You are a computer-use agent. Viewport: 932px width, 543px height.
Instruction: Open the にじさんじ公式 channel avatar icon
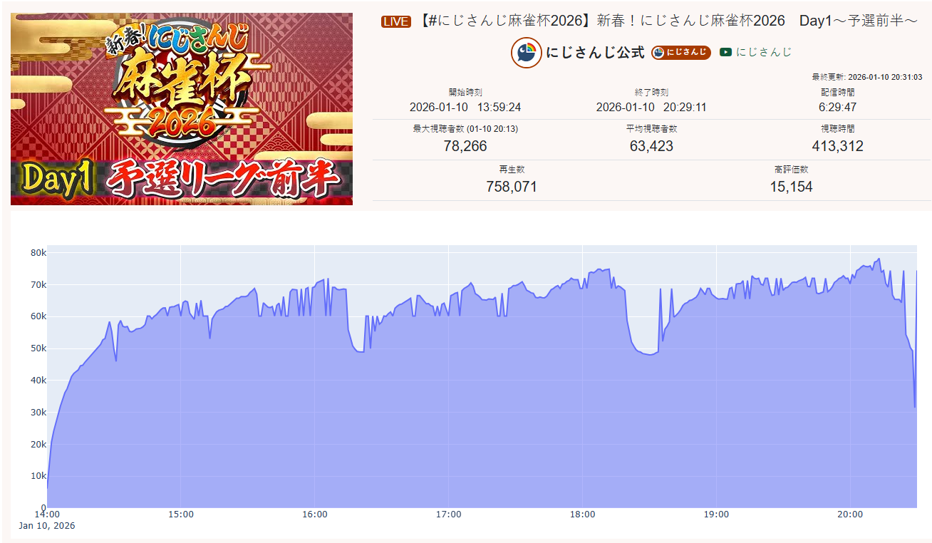pyautogui.click(x=527, y=53)
